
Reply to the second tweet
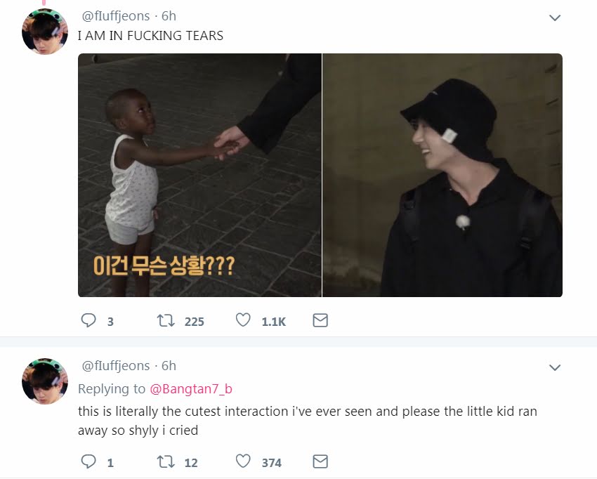click(x=88, y=461)
